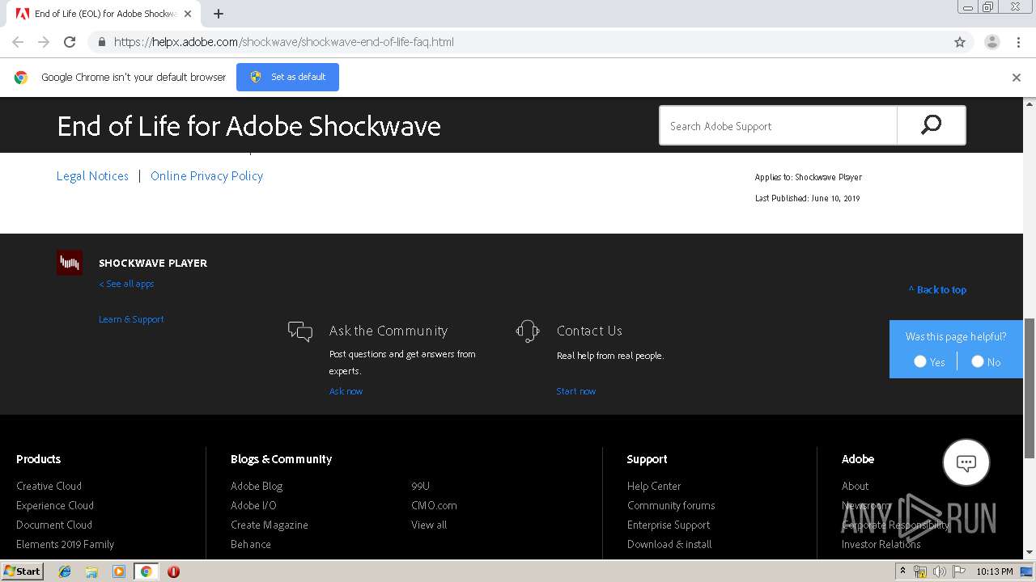
Task: Open the Windows Start menu
Action: (x=23, y=571)
